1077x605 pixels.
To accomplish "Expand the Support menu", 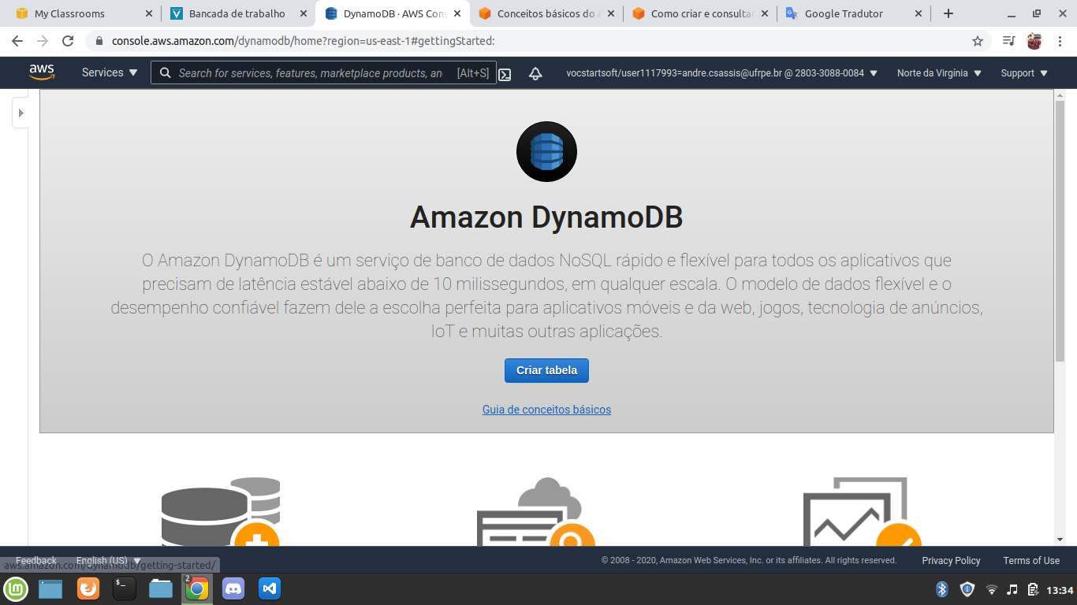I will coord(1023,73).
